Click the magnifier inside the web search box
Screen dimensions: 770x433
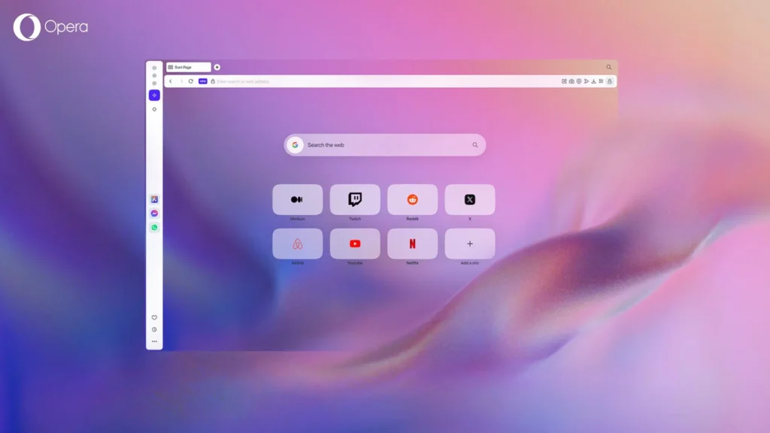click(x=475, y=145)
